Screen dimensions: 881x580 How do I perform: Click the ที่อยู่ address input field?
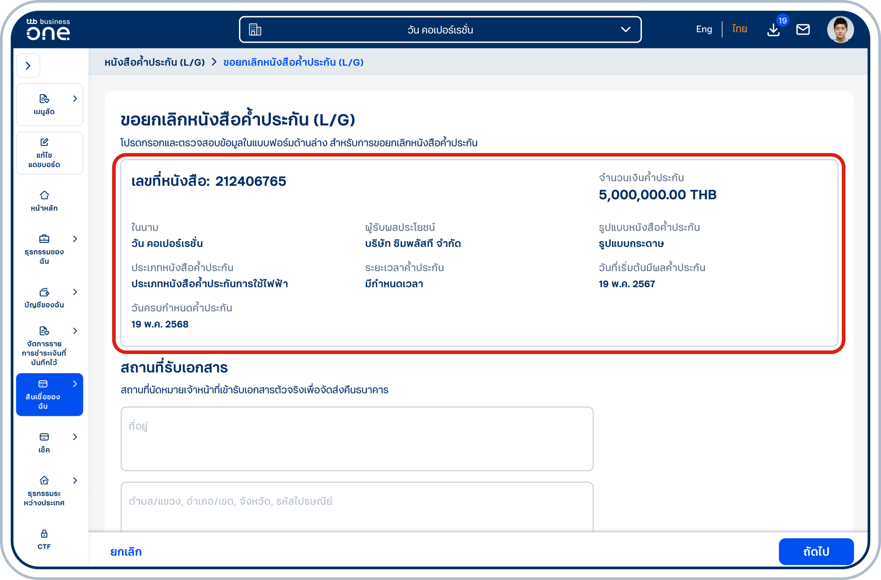pyautogui.click(x=356, y=439)
